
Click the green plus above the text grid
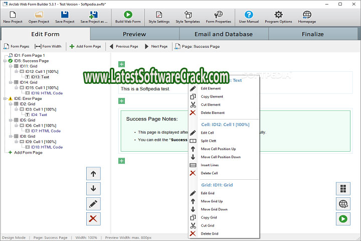click(121, 64)
